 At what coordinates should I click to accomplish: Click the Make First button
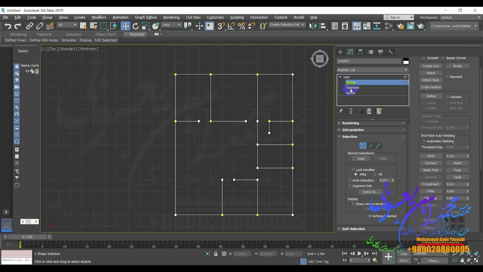pyautogui.click(x=431, y=170)
